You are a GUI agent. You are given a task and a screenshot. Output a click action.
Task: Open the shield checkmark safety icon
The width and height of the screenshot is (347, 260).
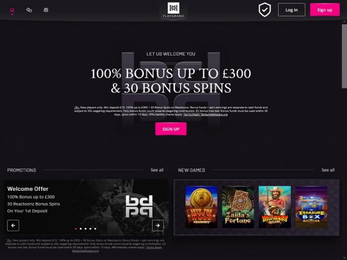coord(265,10)
